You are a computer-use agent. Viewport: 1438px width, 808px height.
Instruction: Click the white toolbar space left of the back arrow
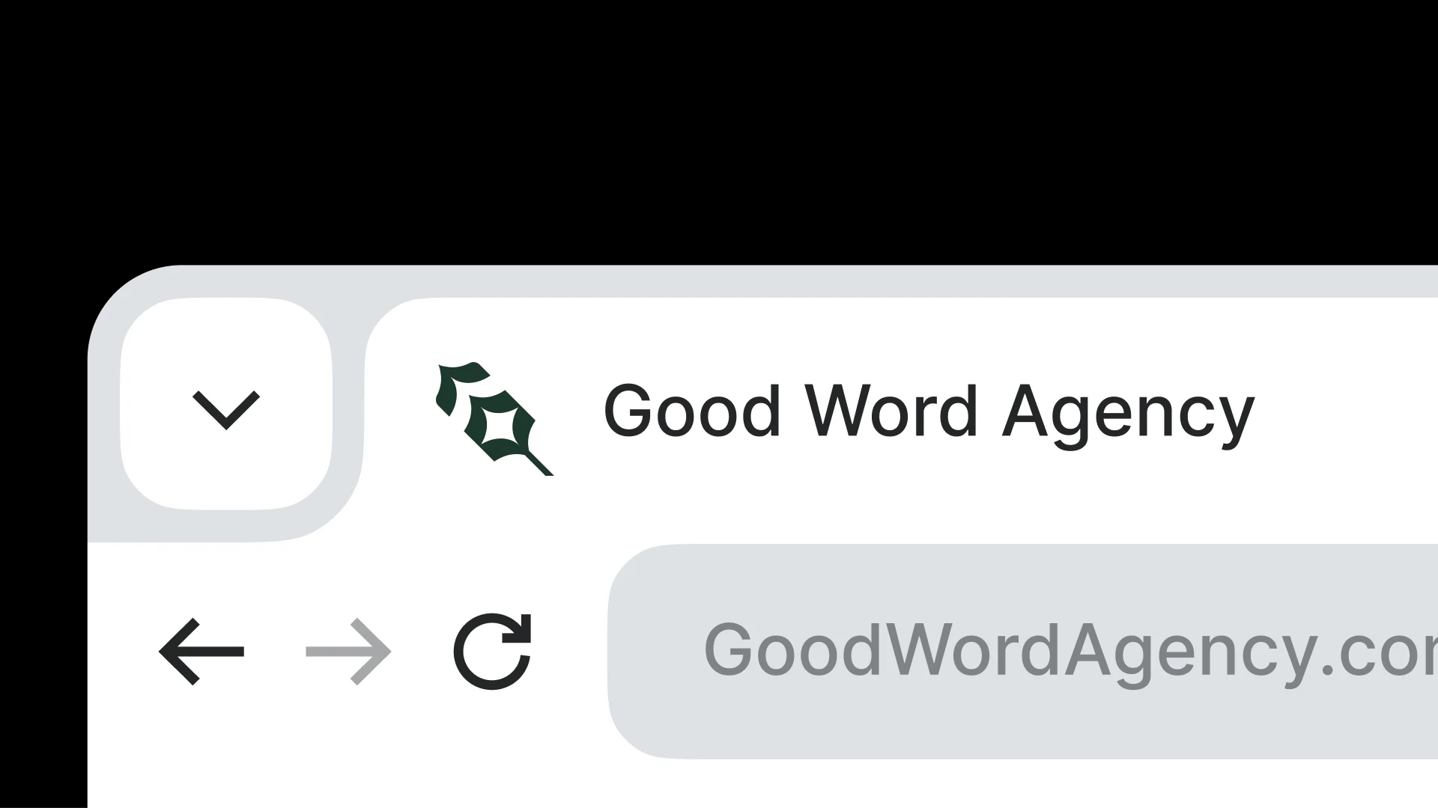121,652
